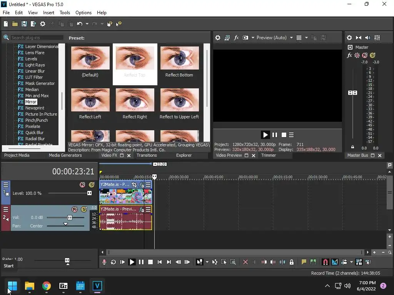
Task: Lock Master fader channels with padlock icon
Action: tap(352, 147)
